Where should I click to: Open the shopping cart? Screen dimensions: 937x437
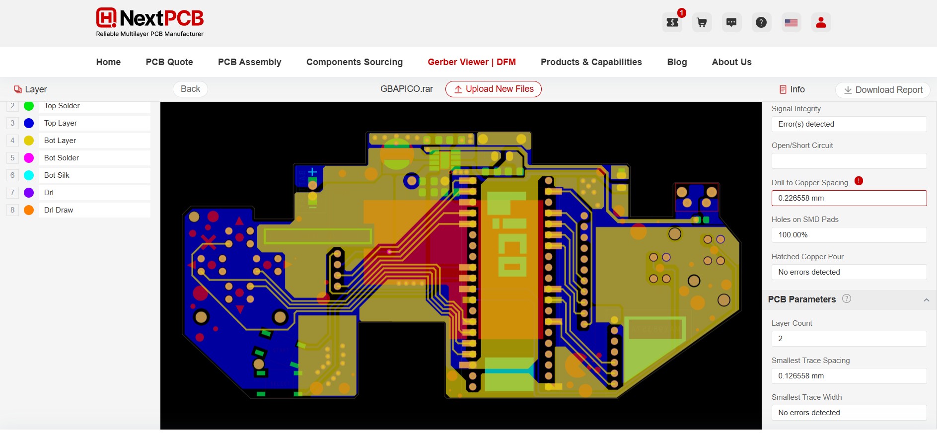[x=702, y=22]
